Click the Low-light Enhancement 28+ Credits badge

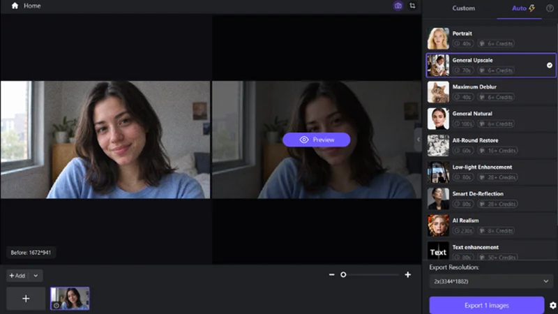click(x=497, y=177)
